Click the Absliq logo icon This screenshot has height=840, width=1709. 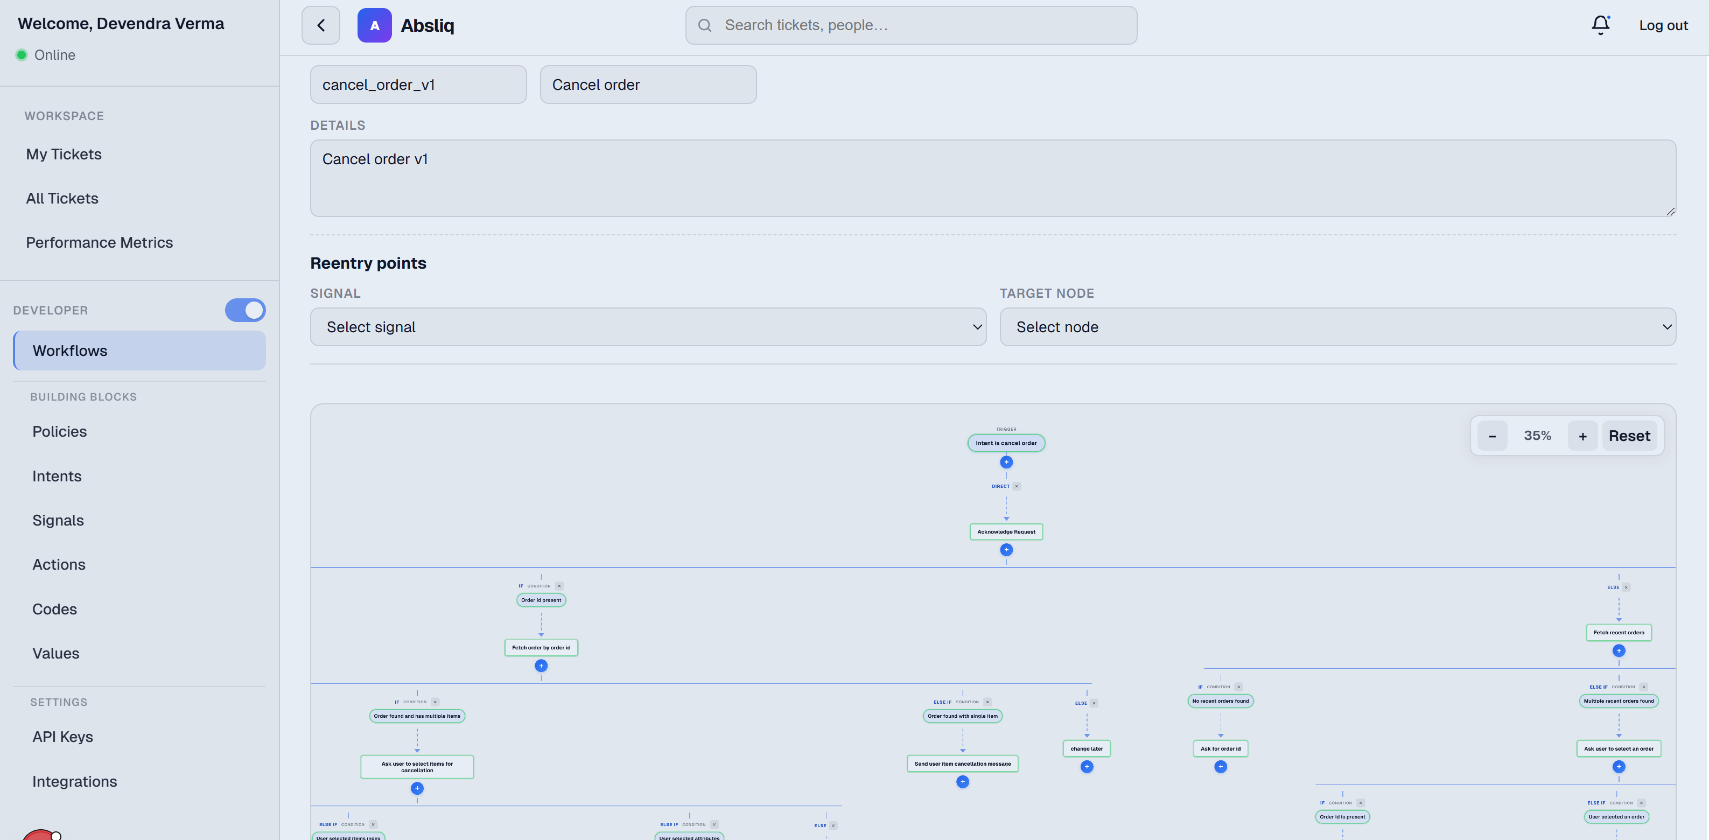[374, 25]
